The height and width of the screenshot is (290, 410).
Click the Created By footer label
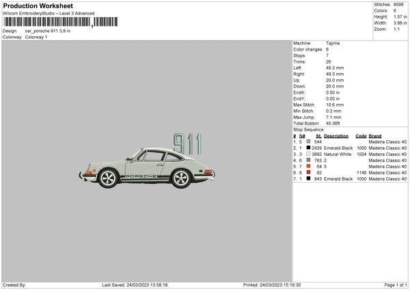tap(14, 285)
